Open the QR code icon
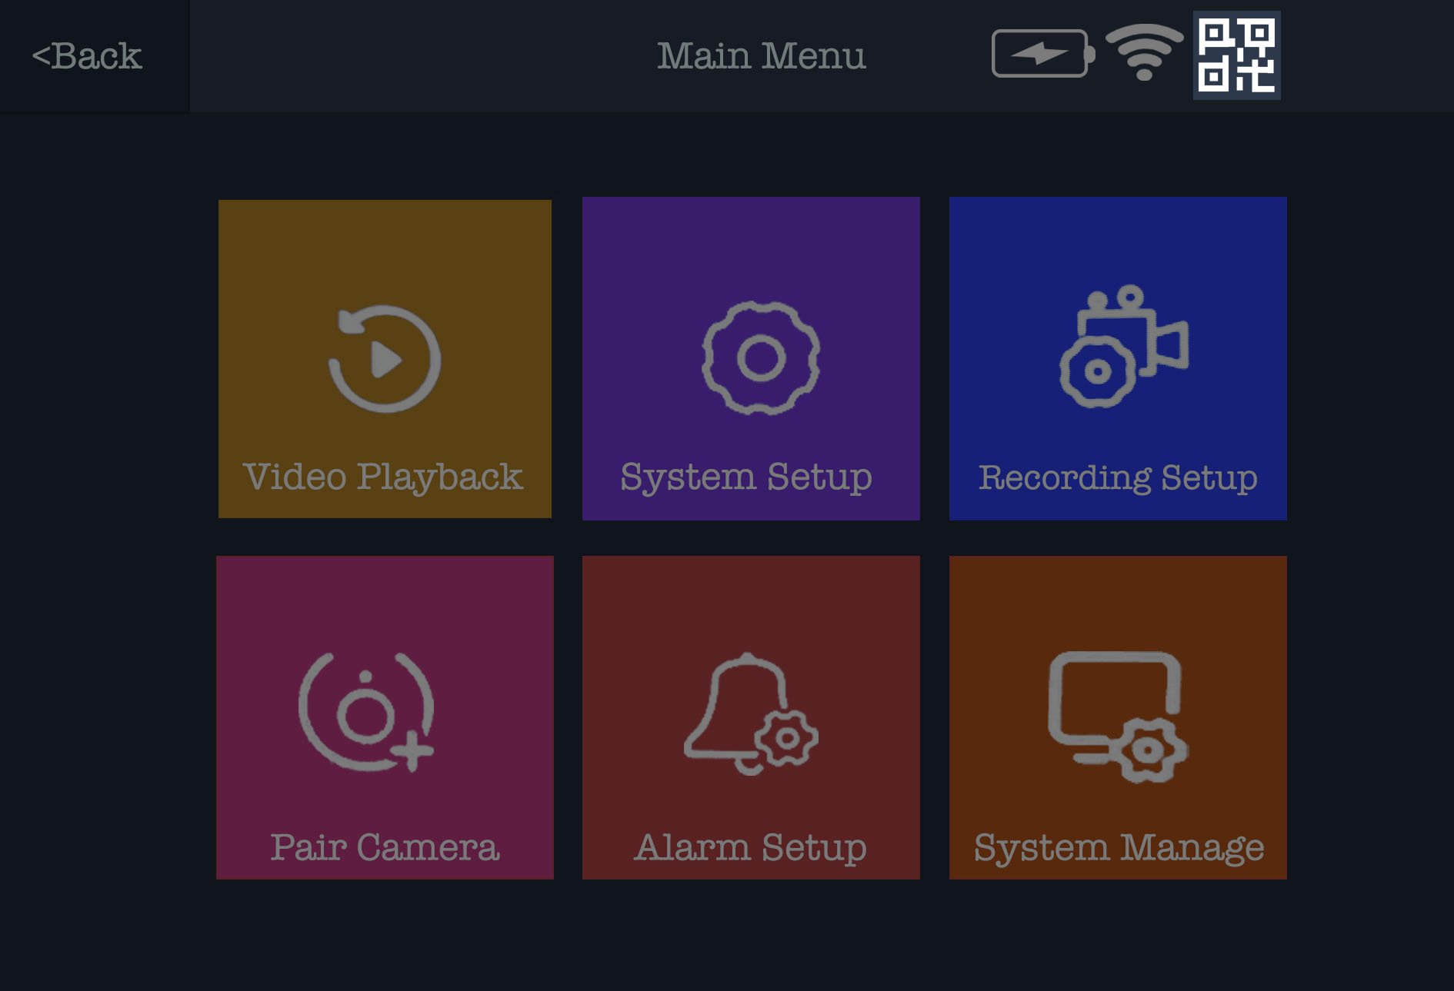 [1236, 55]
